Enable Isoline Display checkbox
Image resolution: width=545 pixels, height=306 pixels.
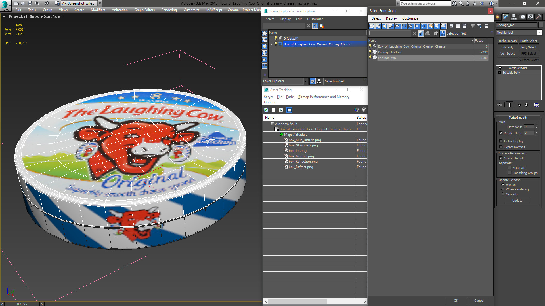click(x=501, y=141)
